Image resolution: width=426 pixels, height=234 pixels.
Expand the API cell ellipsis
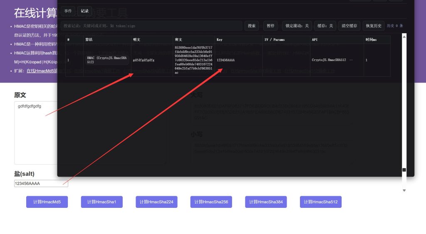(x=351, y=60)
